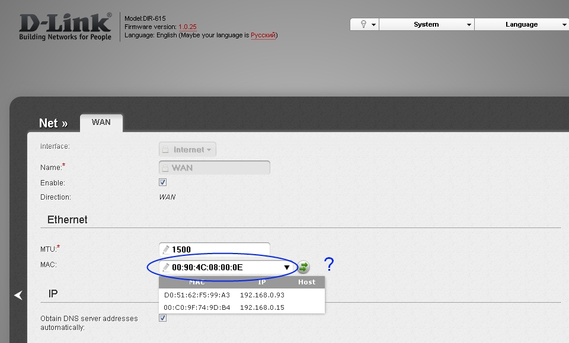Click the lock icon in Name field
The image size is (569, 343).
click(165, 168)
